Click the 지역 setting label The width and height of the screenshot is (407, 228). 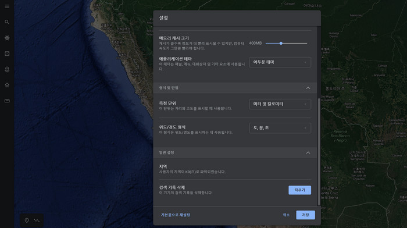163,166
